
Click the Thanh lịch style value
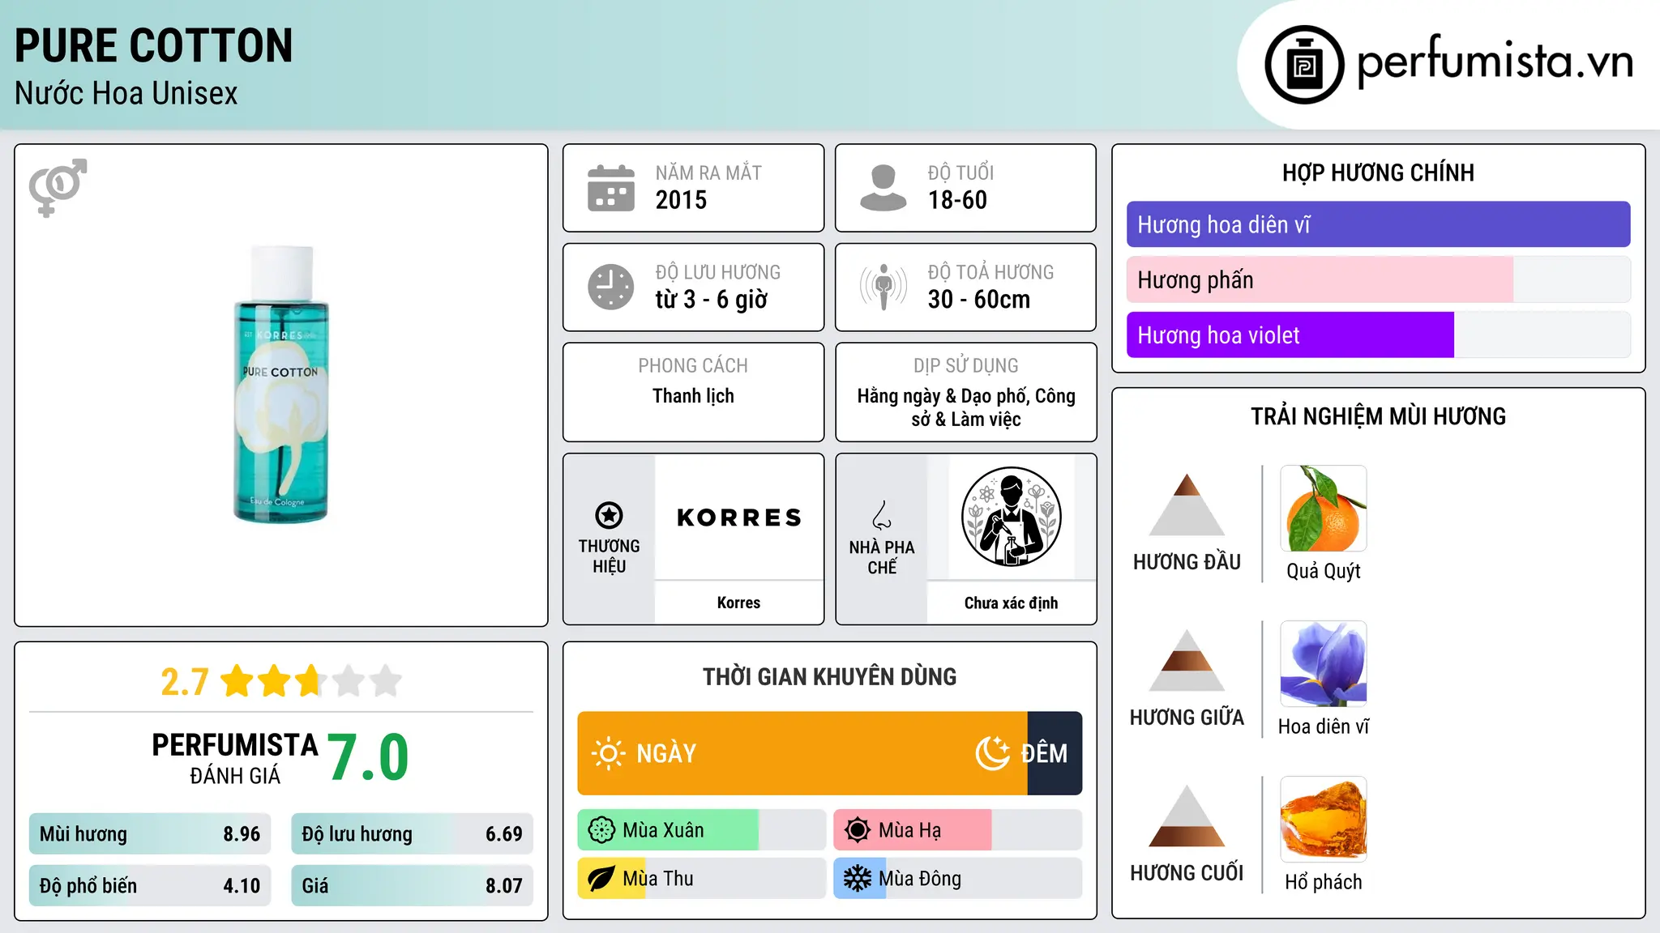[693, 396]
